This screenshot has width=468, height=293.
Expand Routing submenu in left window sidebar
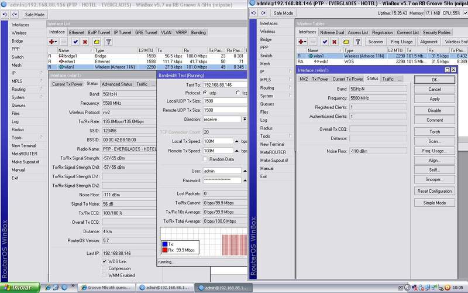(41, 89)
